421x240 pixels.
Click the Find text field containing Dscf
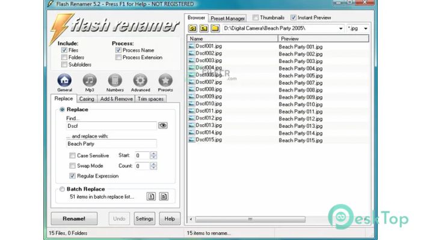point(111,125)
